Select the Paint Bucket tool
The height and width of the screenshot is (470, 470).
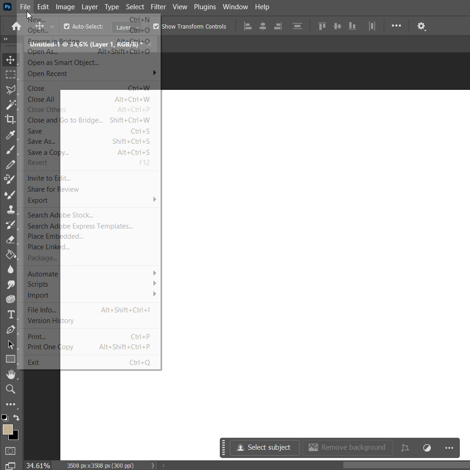[x=11, y=254]
